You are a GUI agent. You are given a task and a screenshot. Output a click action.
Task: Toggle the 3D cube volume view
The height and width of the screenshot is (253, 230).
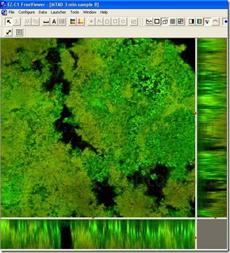(x=165, y=22)
